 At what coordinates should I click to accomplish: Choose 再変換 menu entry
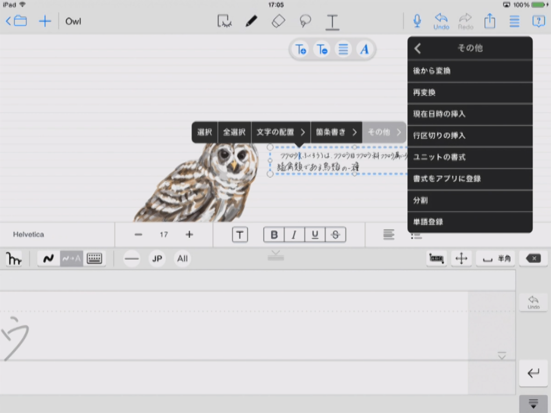[x=470, y=92]
